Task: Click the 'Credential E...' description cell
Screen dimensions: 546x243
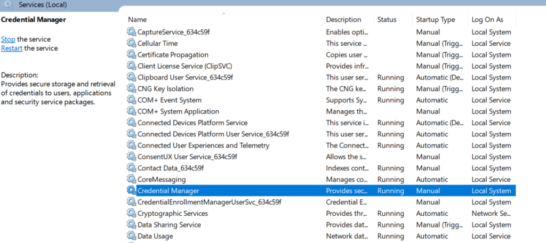Action: tap(347, 202)
